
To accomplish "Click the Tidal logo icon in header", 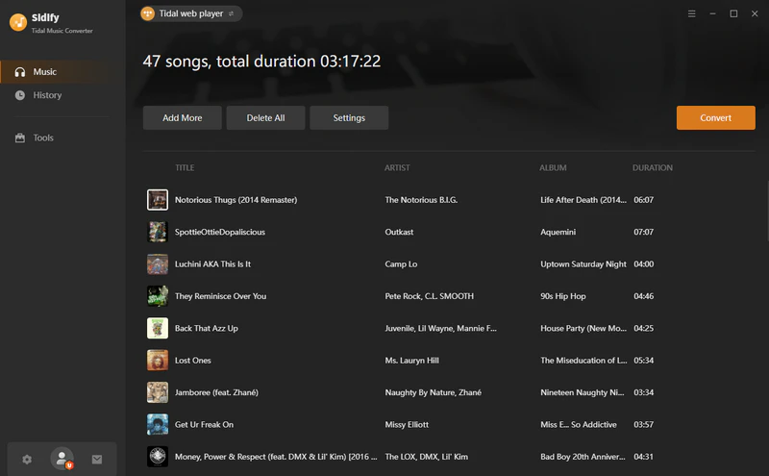I will click(148, 13).
